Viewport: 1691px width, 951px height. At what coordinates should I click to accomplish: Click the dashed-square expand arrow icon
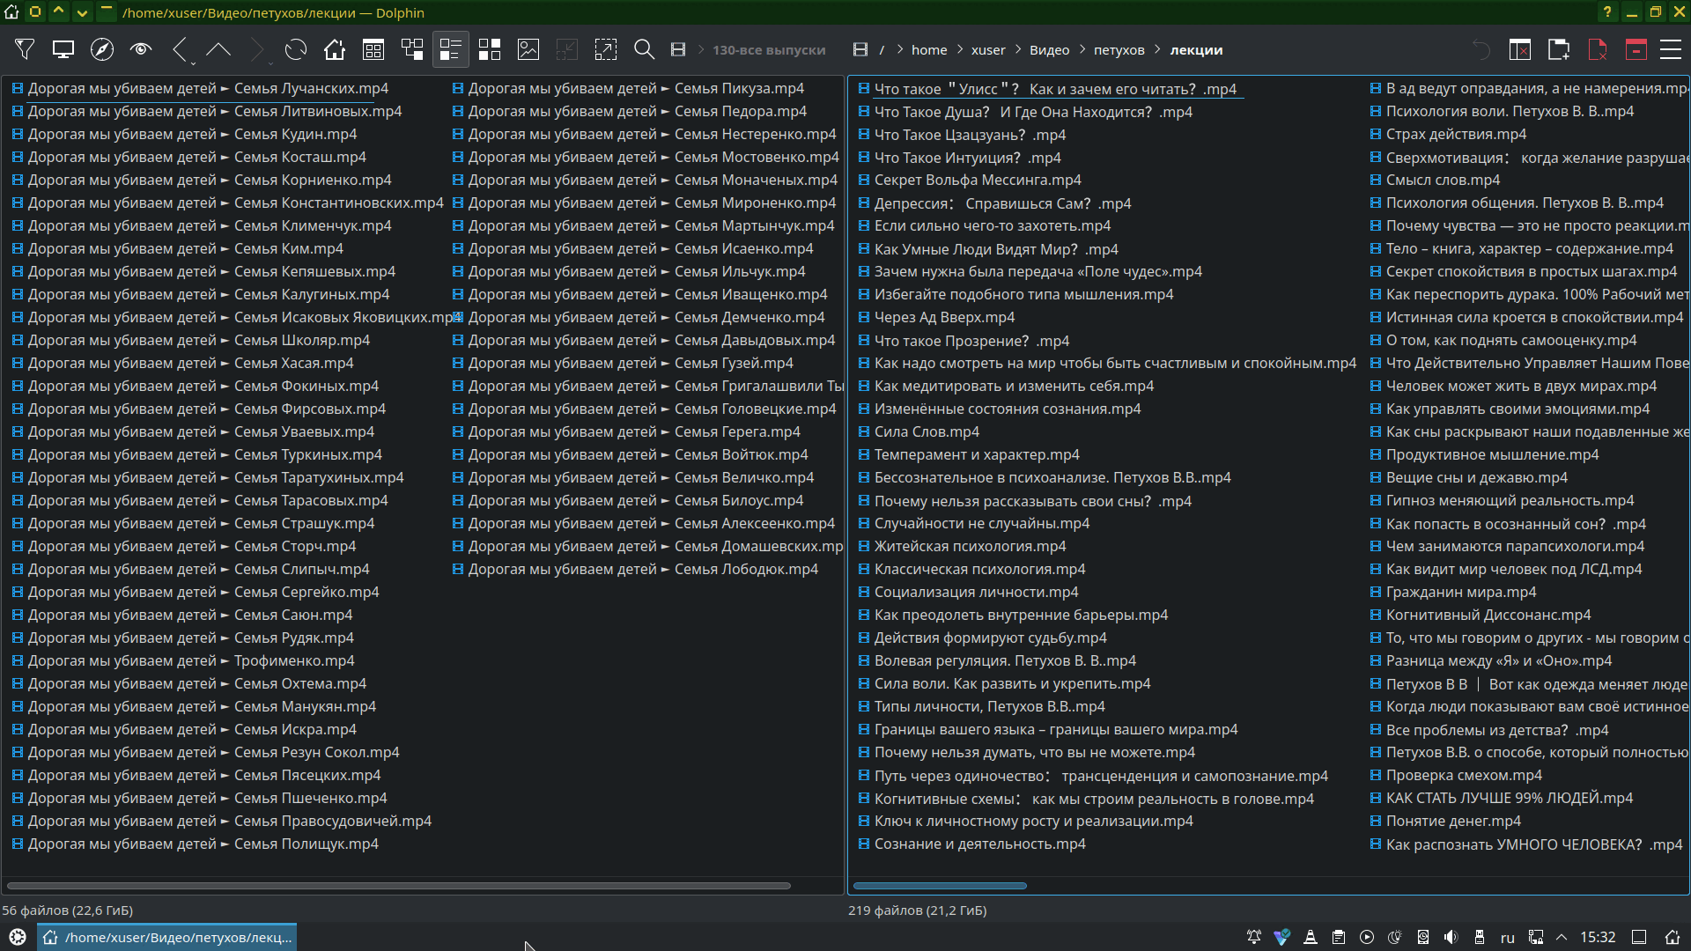click(606, 50)
